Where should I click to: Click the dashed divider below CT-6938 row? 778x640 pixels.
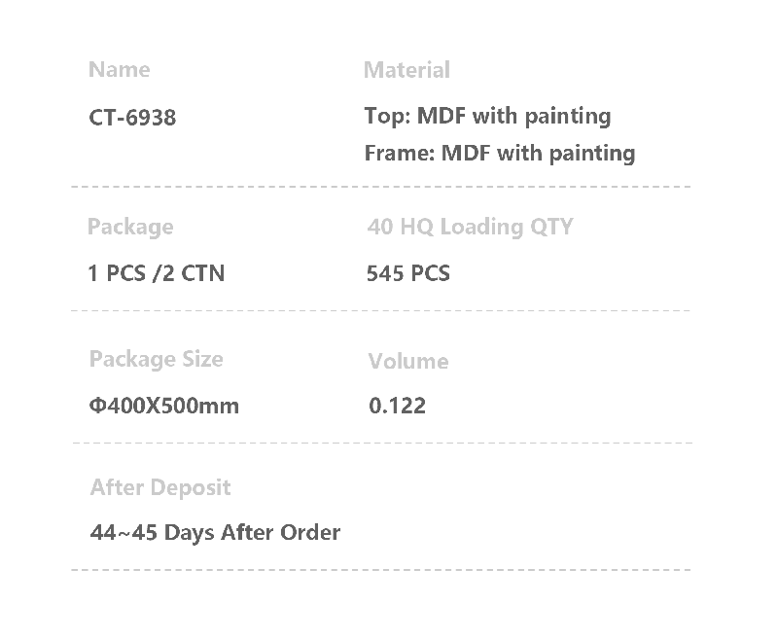click(381, 186)
